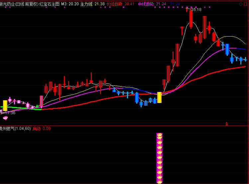249x184 pixels.
Task: Open the 红宝石主图 indicator name
Action: click(49, 4)
